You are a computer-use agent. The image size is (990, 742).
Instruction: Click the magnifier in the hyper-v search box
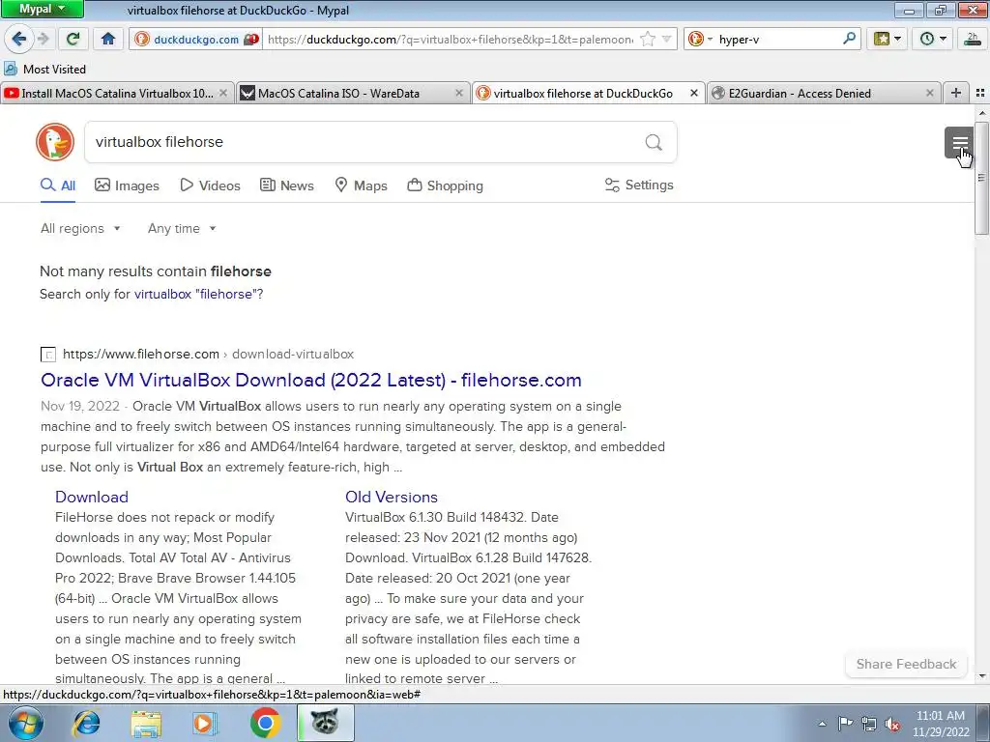(850, 39)
